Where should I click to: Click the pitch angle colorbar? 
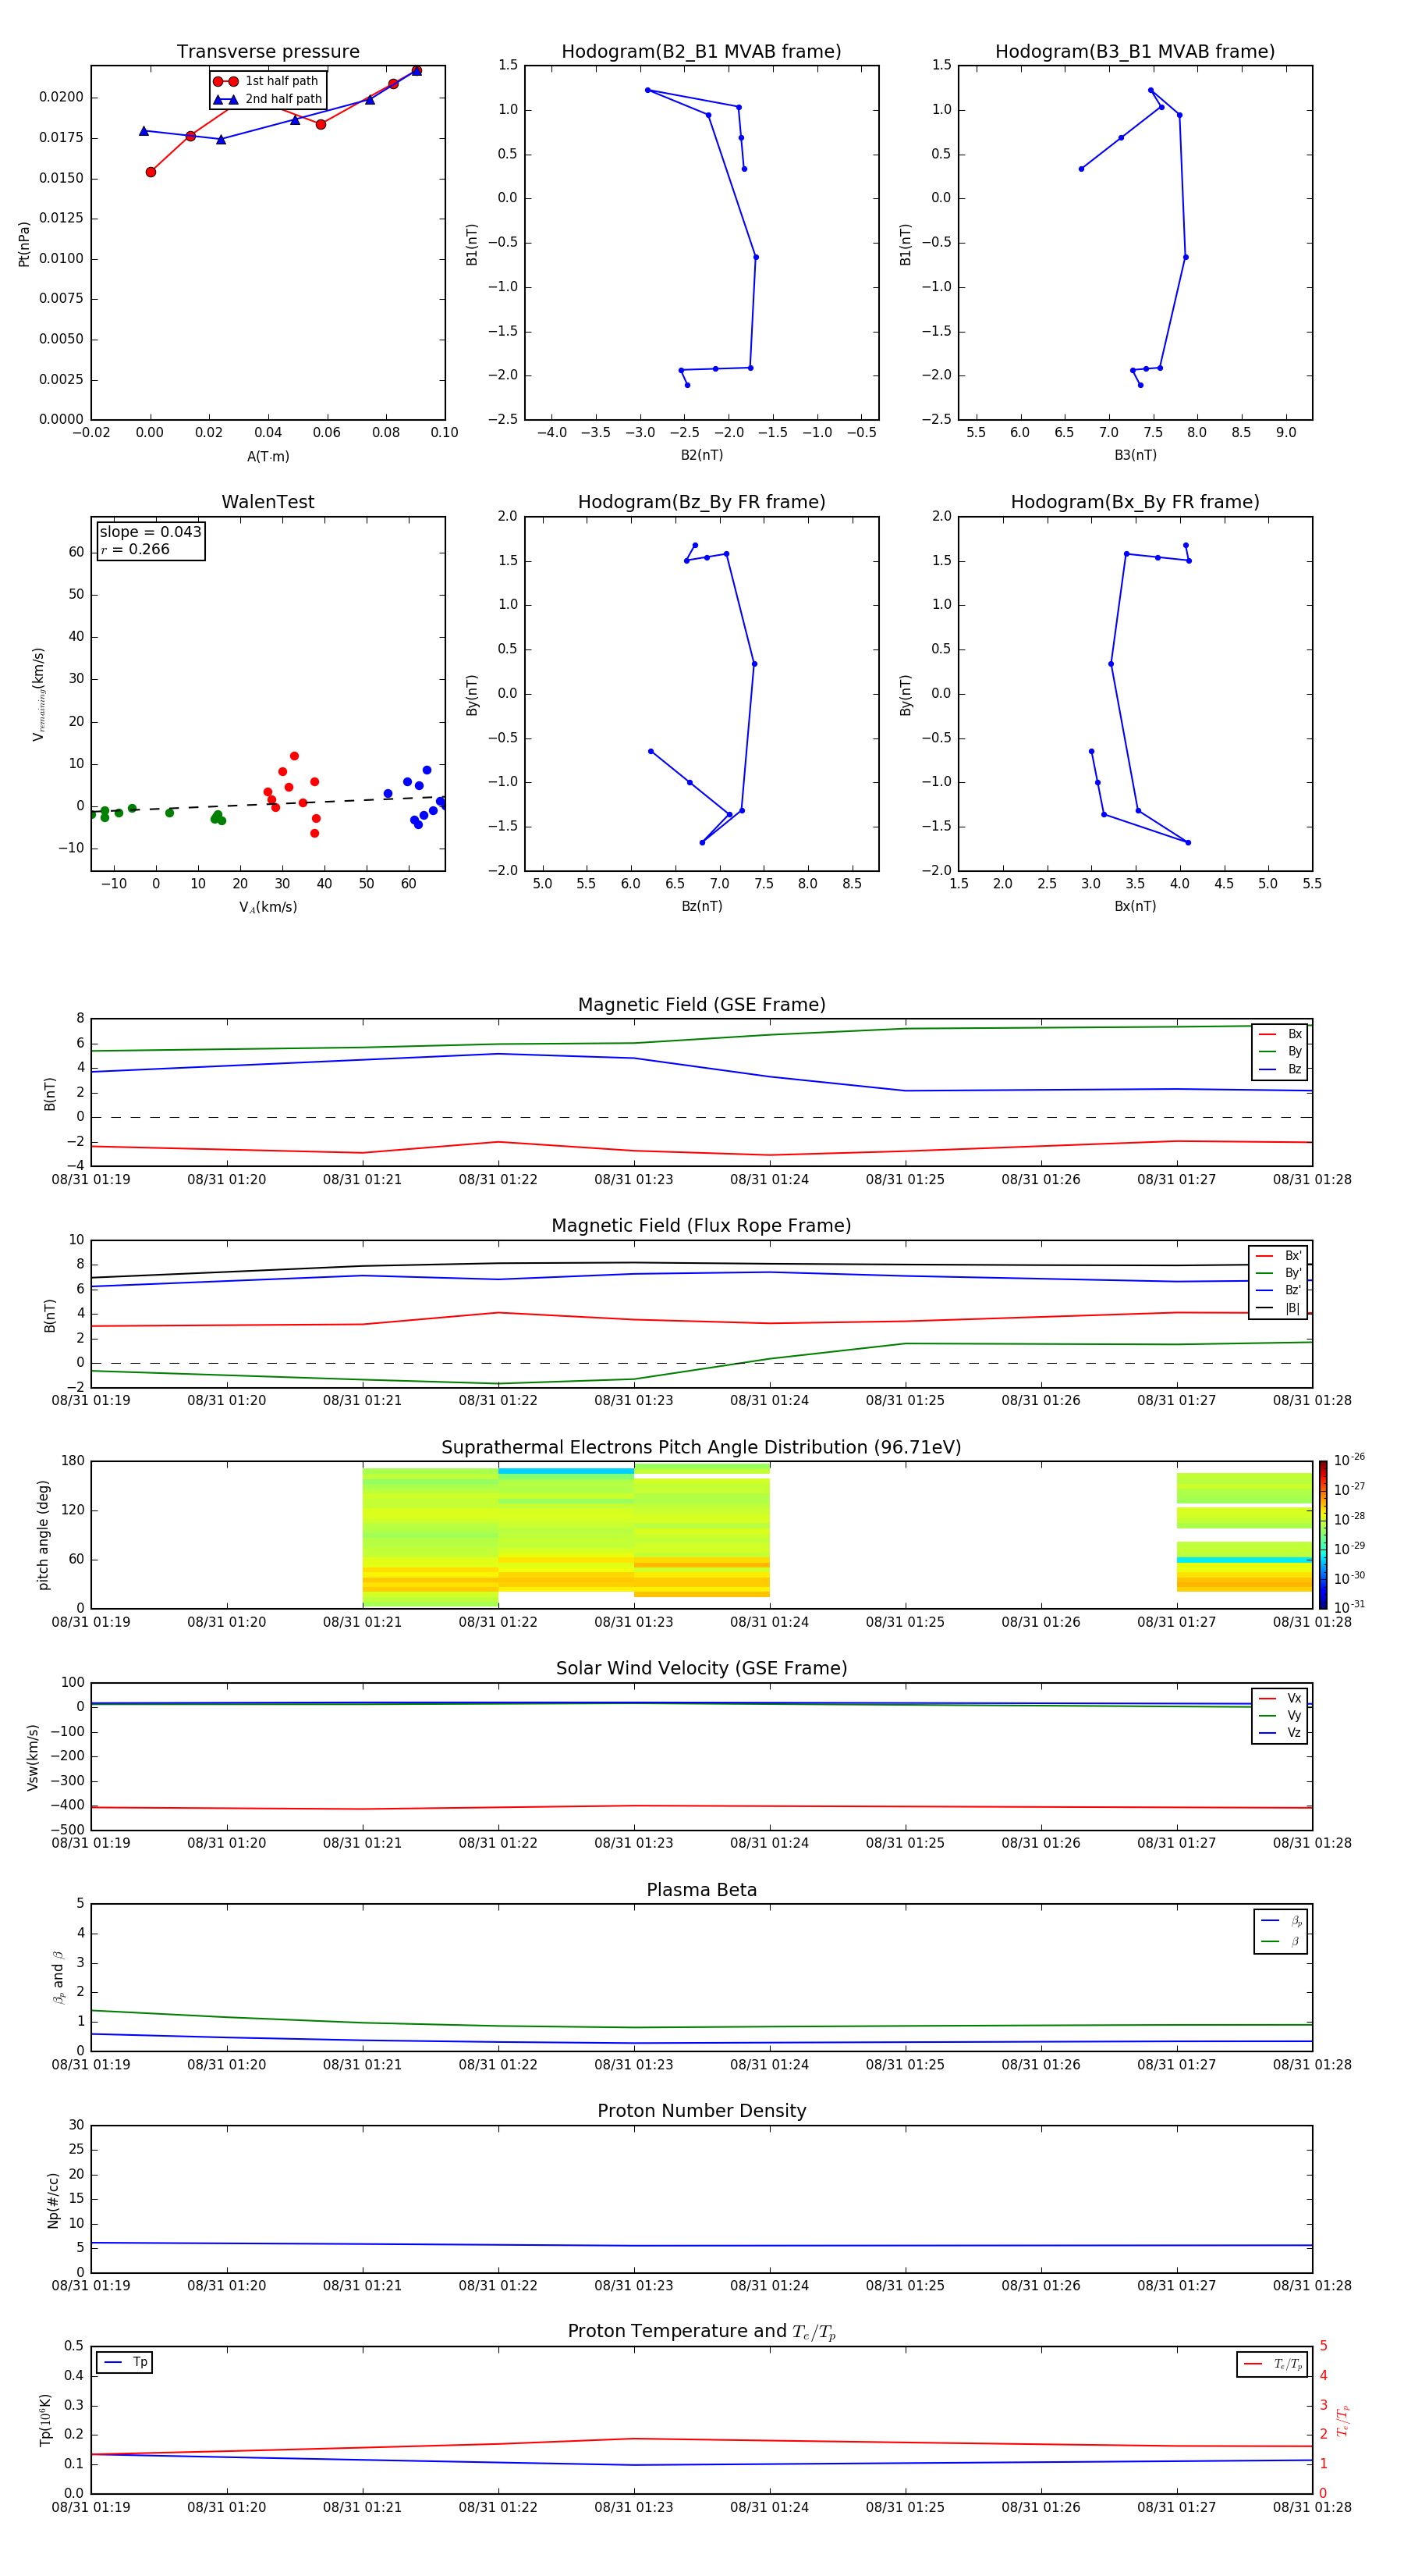pos(1323,1535)
